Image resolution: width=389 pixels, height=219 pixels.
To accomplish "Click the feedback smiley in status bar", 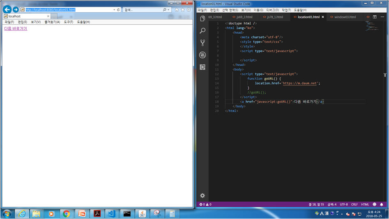I will point(374,204).
